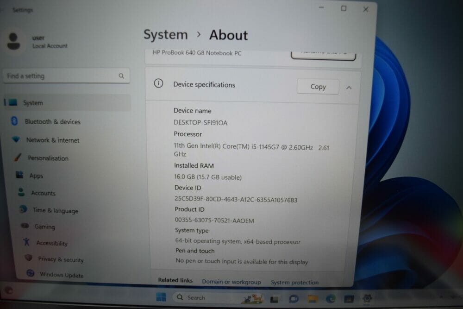Image resolution: width=463 pixels, height=309 pixels.
Task: Open the System category in the sidebar
Action: (67, 103)
